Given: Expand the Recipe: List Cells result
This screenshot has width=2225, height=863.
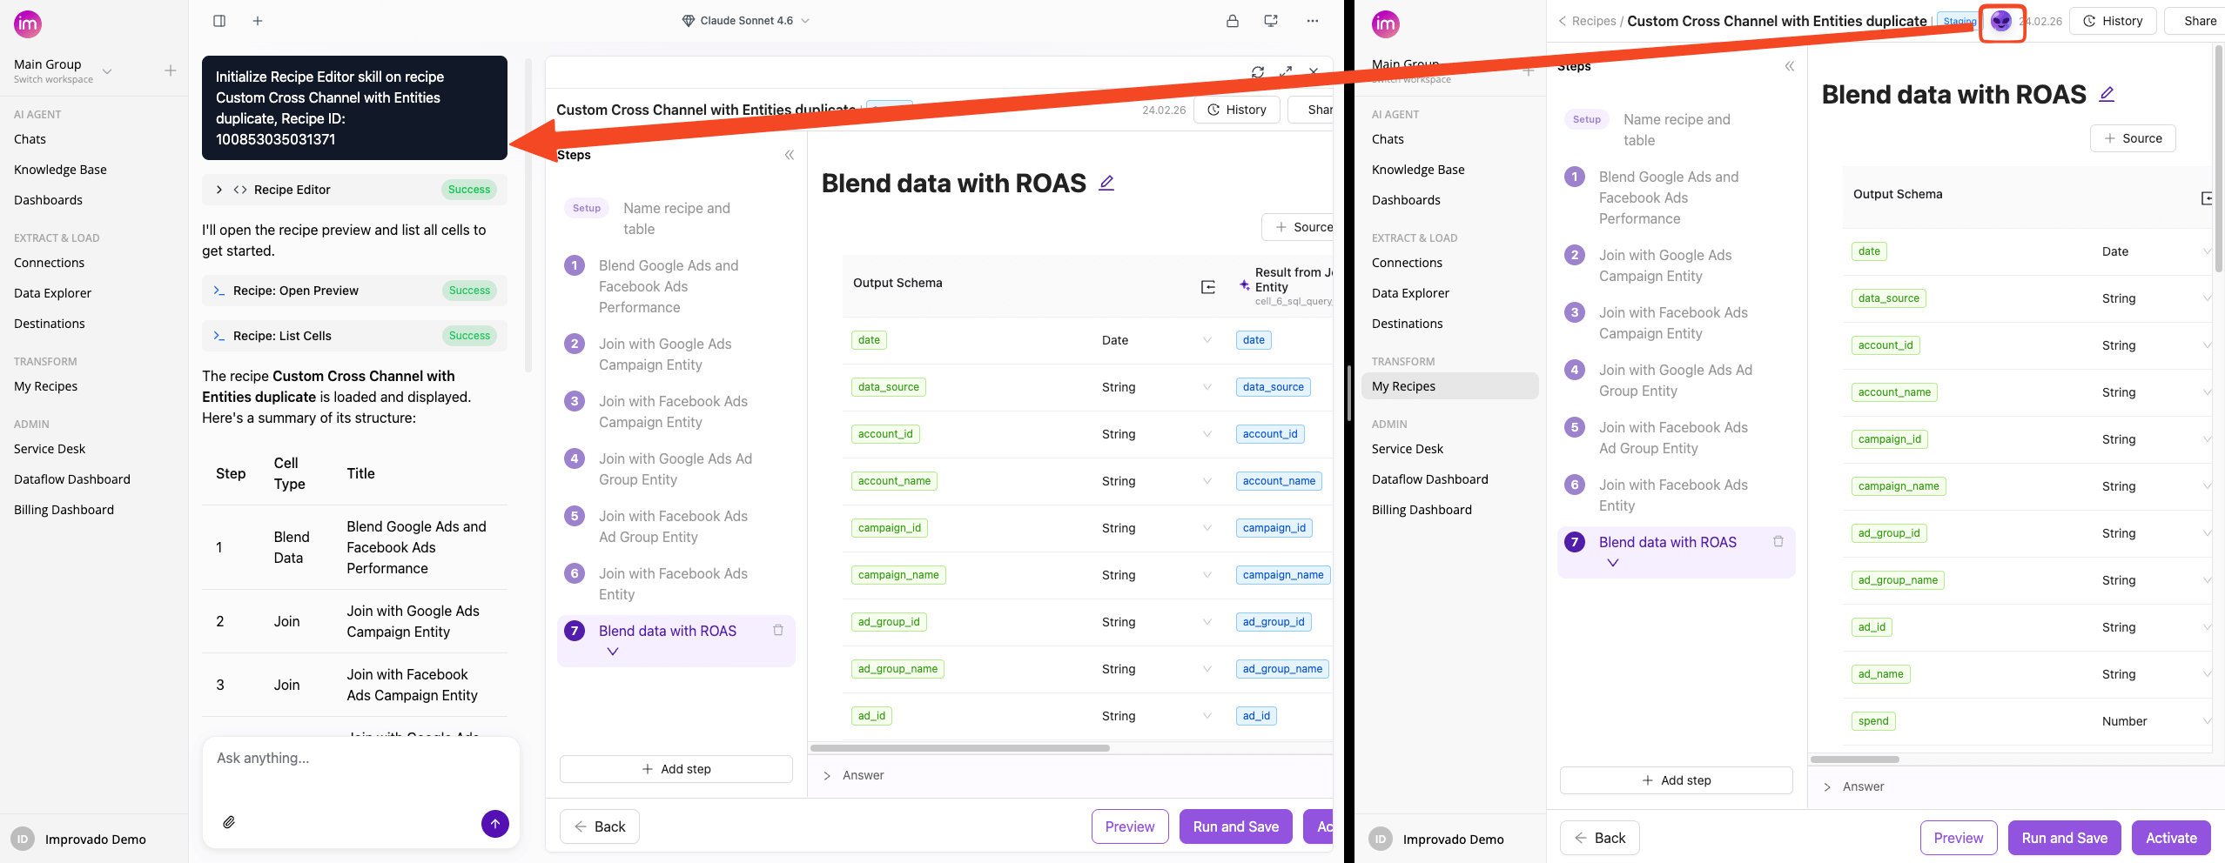Looking at the screenshot, I should [x=219, y=336].
